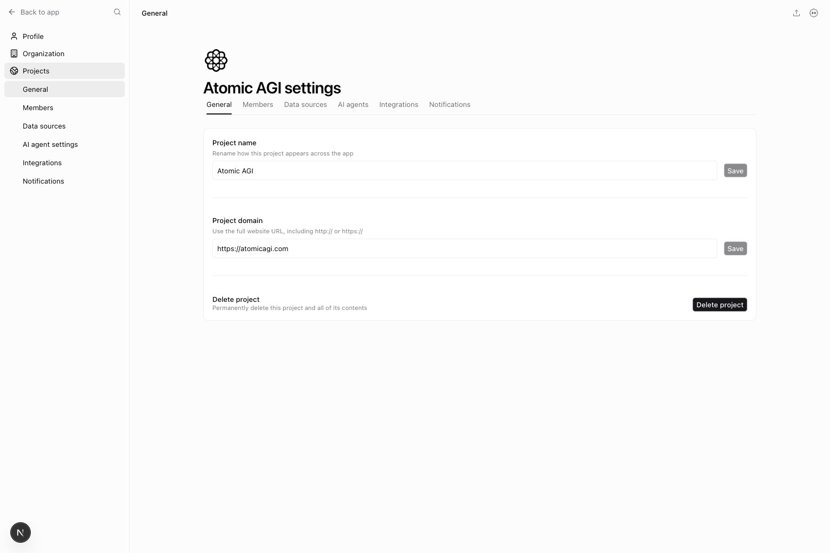This screenshot has height=553, width=830.
Task: Click the Delete project section heading
Action: coord(236,299)
